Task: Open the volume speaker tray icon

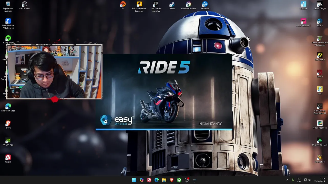Action: tap(310, 180)
